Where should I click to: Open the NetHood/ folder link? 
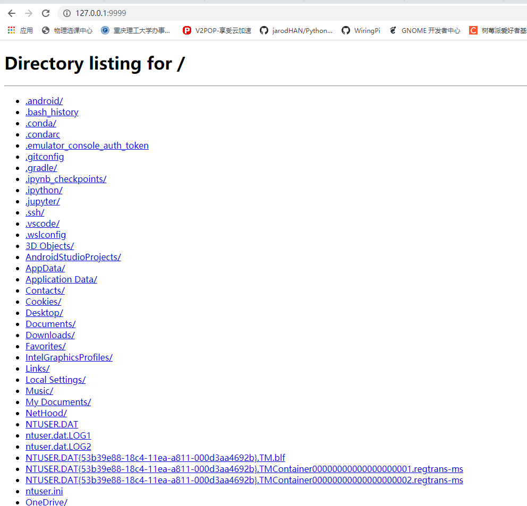click(x=46, y=413)
